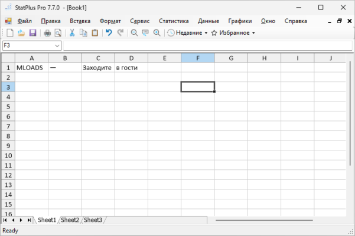Expand the cell name box dropdown arrow
This screenshot has width=355, height=236.
coord(57,46)
